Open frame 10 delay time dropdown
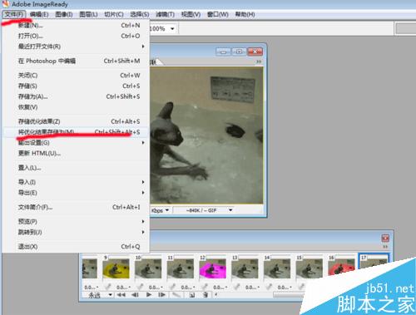This screenshot has width=416, height=315. point(156,288)
